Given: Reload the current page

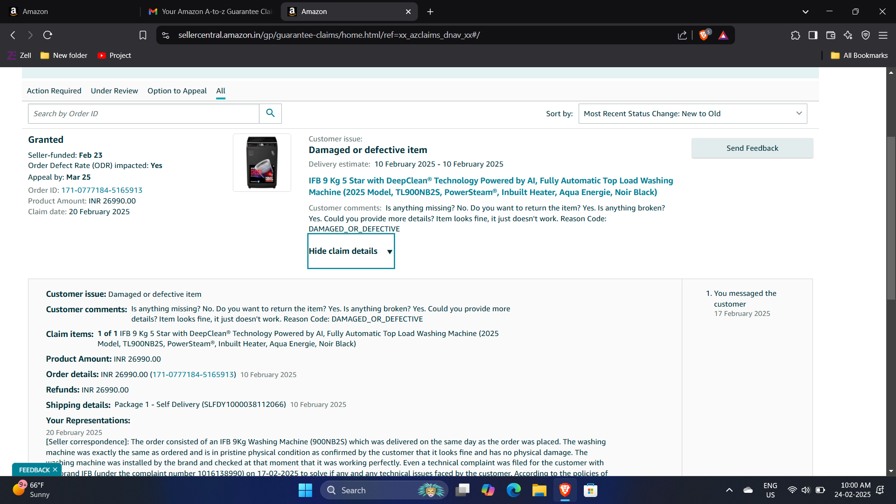Looking at the screenshot, I should (48, 35).
